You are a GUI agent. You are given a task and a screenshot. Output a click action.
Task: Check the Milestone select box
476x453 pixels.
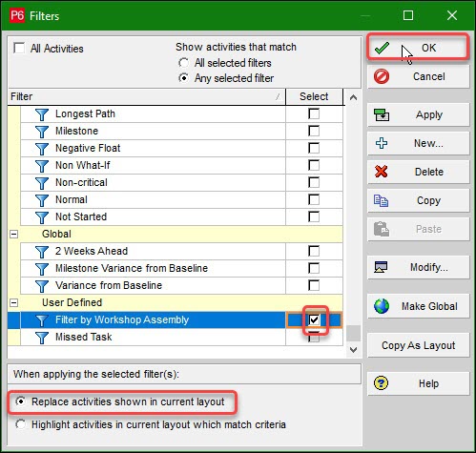pos(314,131)
